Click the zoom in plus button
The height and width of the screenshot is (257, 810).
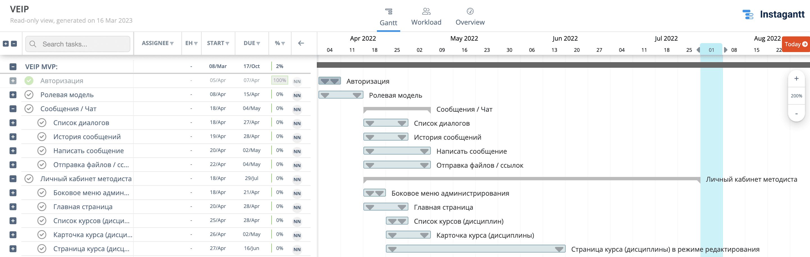click(796, 79)
